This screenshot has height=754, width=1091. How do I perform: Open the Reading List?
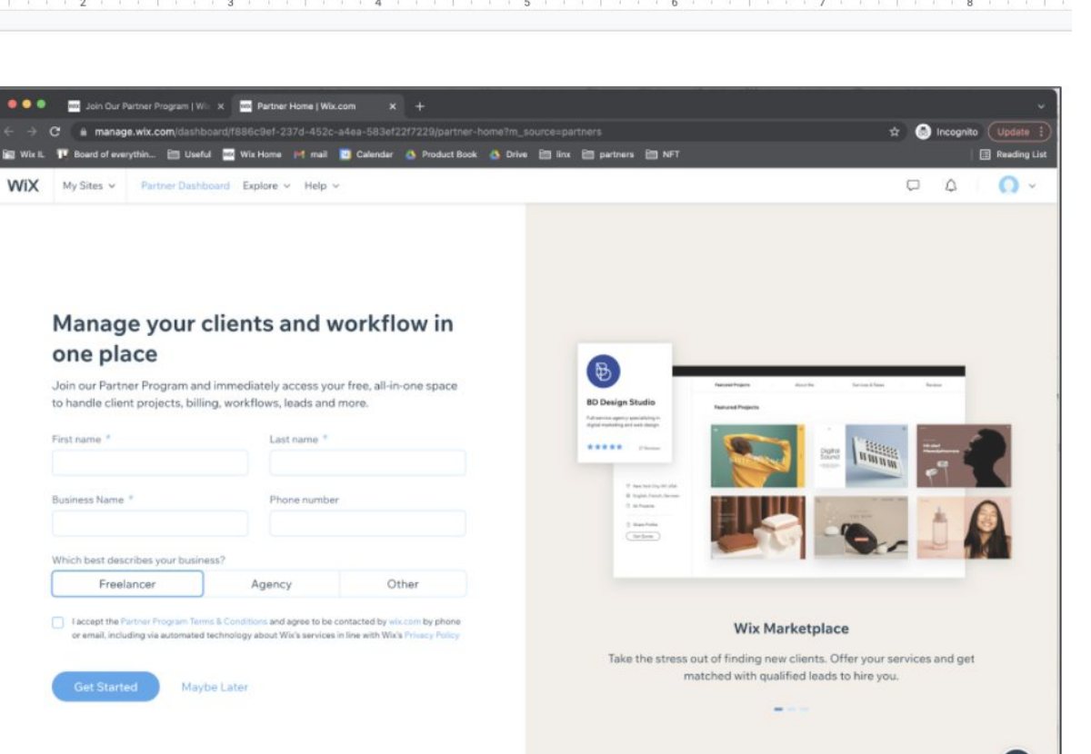pos(1013,154)
